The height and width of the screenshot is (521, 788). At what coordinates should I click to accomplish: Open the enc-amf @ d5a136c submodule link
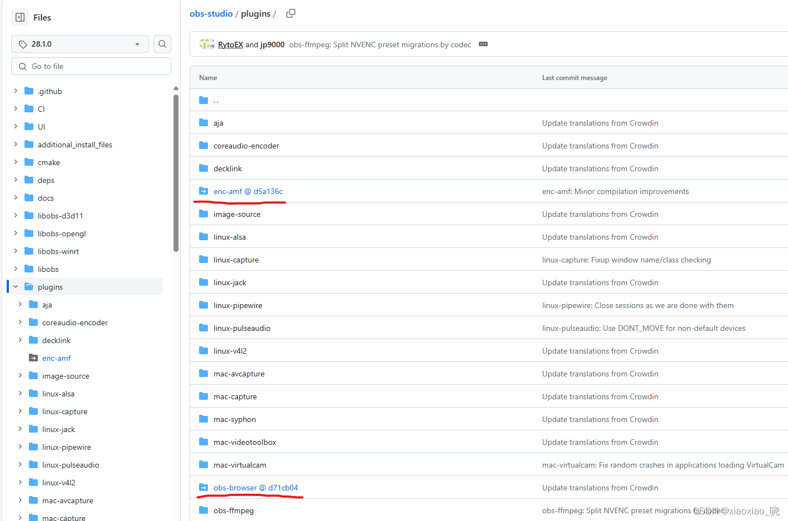tap(248, 191)
